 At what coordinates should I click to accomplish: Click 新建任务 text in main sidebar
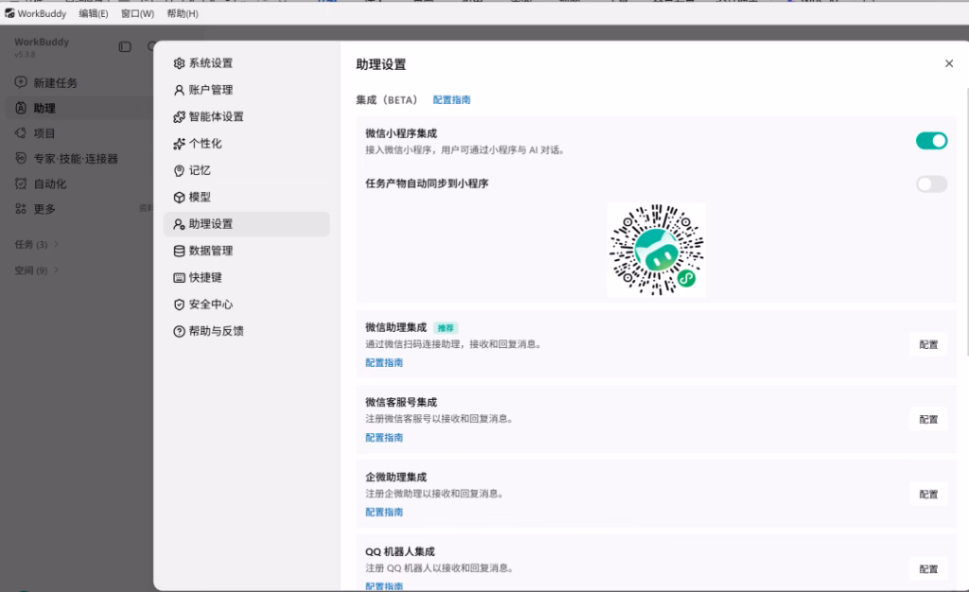(55, 83)
